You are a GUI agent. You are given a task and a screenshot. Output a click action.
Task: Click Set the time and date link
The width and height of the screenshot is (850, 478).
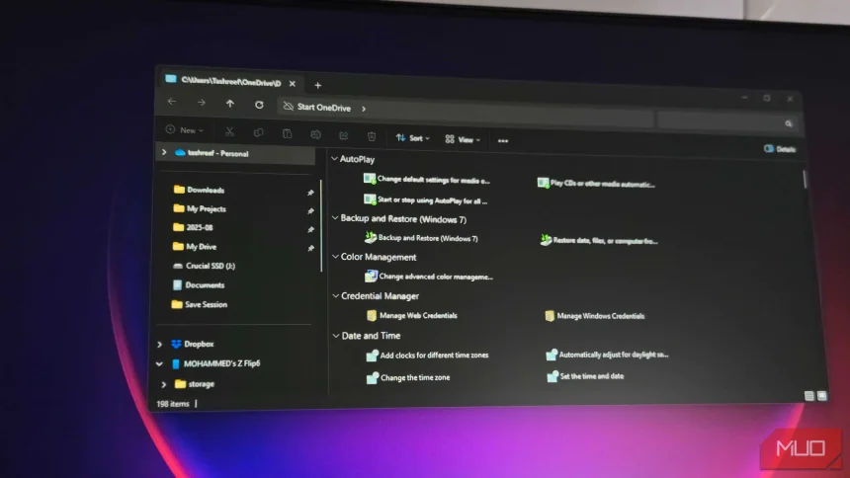click(x=591, y=376)
